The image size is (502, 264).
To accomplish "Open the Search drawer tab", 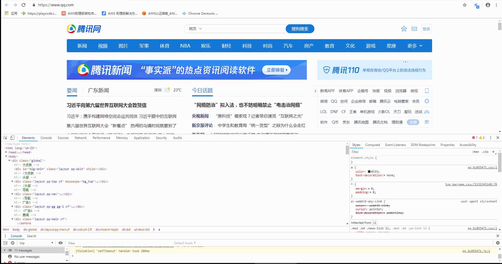I will 31,236.
